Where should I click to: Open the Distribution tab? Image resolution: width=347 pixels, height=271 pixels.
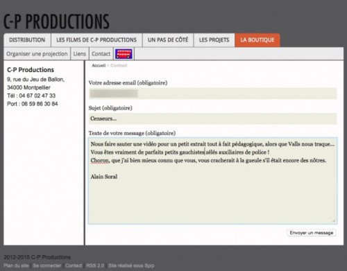pyautogui.click(x=27, y=40)
